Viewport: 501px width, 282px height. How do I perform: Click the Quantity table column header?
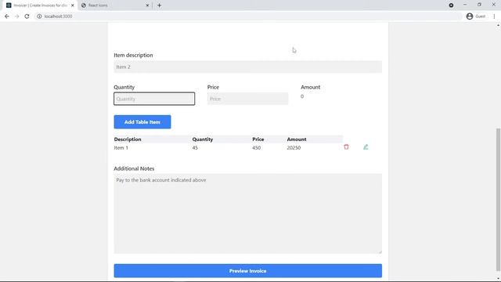(203, 139)
